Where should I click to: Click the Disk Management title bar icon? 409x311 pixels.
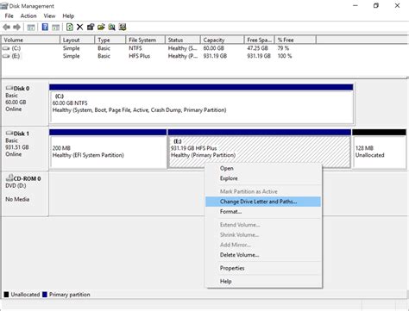click(4, 6)
